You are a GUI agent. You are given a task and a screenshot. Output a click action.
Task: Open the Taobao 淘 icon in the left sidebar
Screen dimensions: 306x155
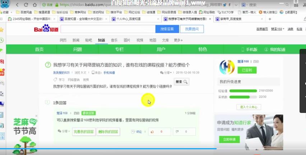pos(2,61)
